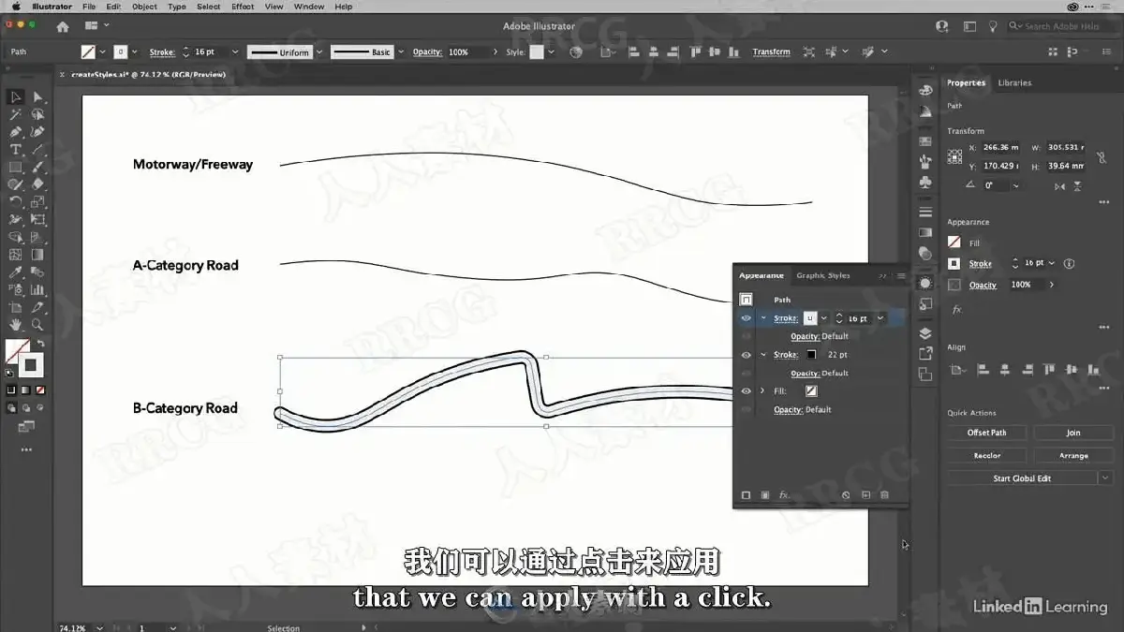Select the Pen tool
This screenshot has width=1124, height=632.
point(16,132)
